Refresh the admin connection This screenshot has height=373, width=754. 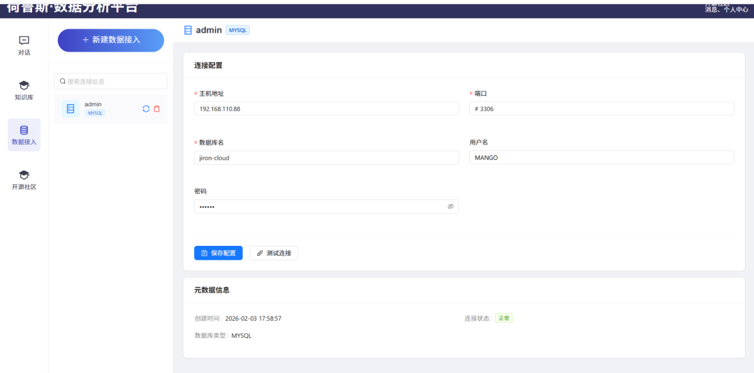click(x=146, y=109)
